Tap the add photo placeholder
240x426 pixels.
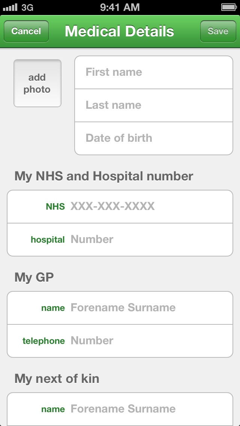click(x=37, y=83)
